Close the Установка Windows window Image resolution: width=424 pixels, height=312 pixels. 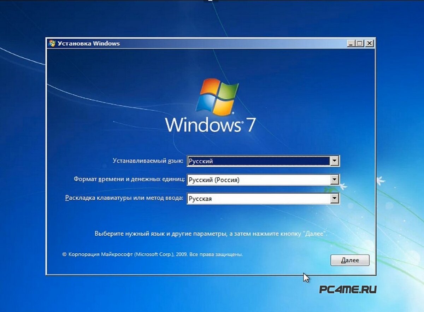tap(369, 43)
